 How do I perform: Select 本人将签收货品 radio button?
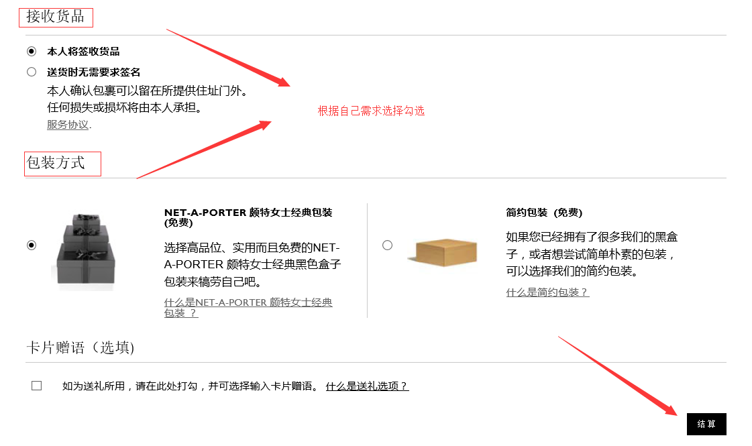tap(32, 51)
